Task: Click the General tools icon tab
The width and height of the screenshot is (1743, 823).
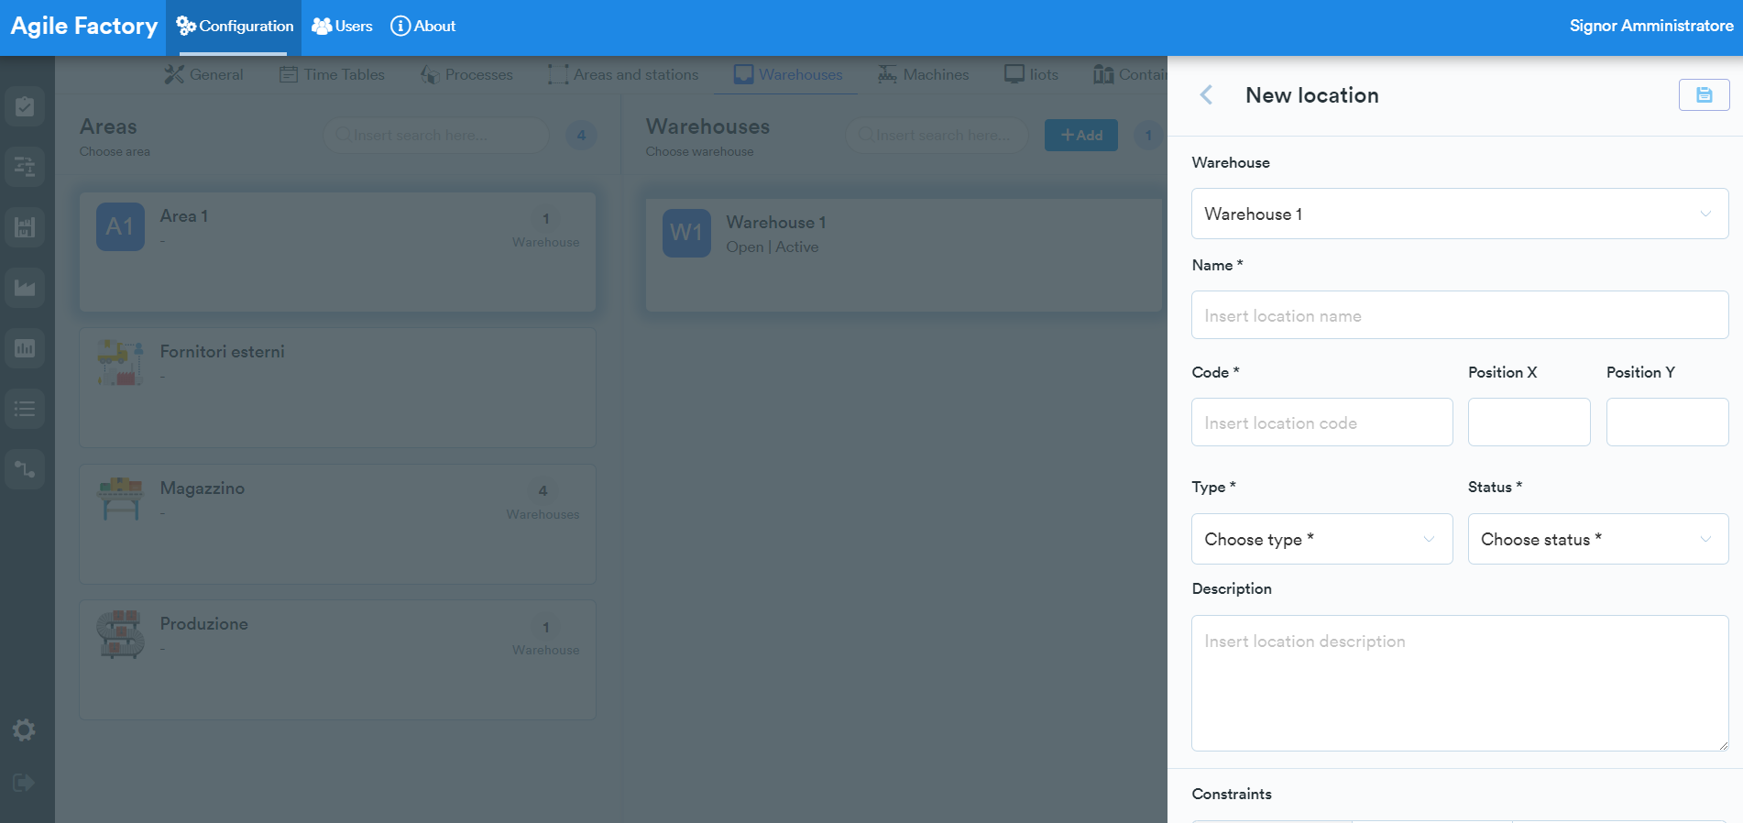Action: (174, 74)
